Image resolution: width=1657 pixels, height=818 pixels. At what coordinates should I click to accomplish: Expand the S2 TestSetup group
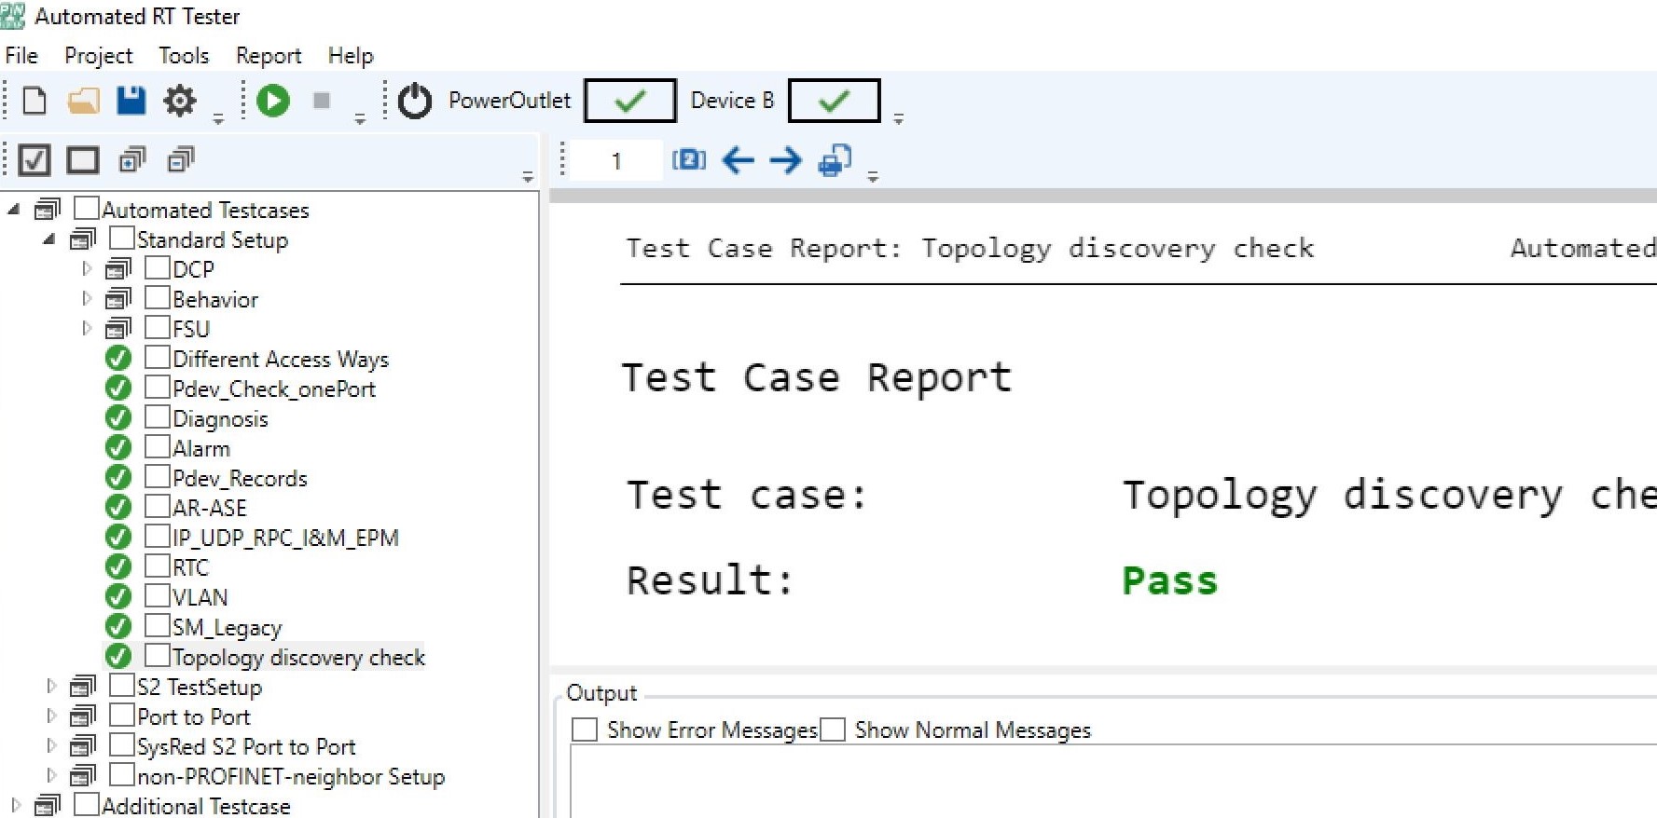pyautogui.click(x=51, y=687)
